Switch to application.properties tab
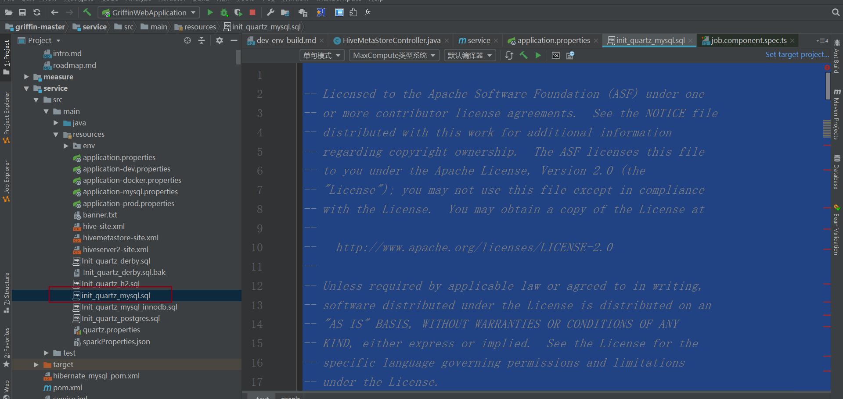 point(553,40)
